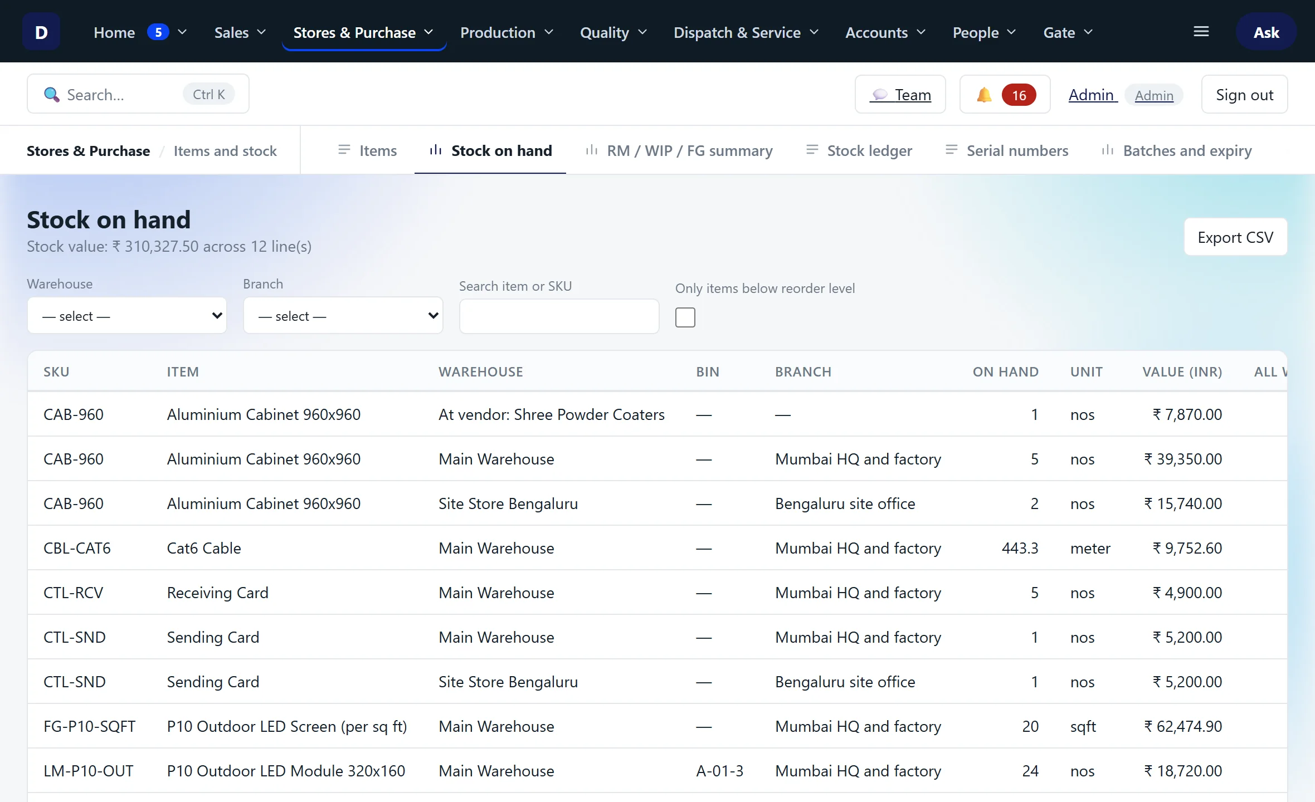The image size is (1315, 802).
Task: Click the Search item or SKU field
Action: coord(559,316)
